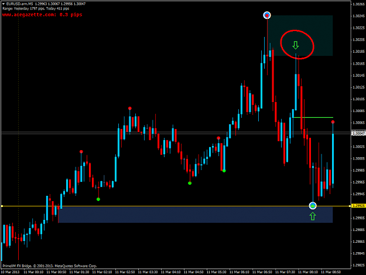Click the 11 Mar 02:10 time label

tap(102, 272)
